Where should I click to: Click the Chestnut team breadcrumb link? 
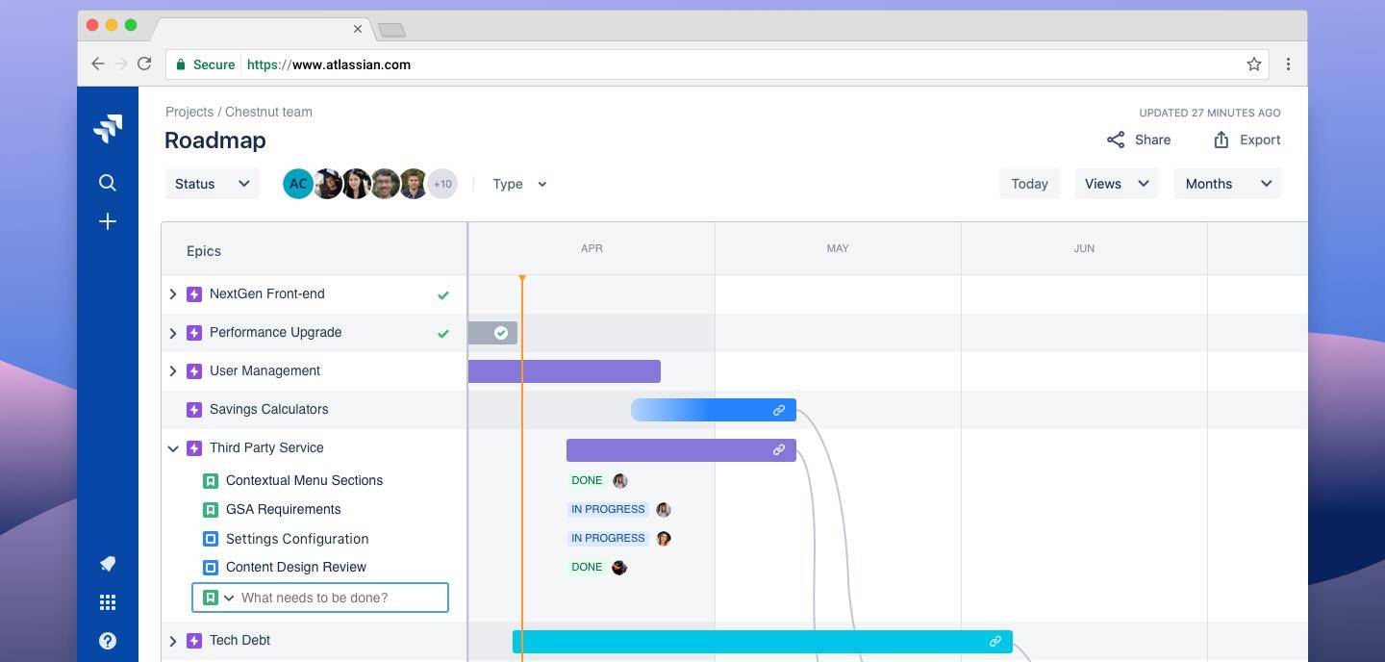pyautogui.click(x=268, y=112)
